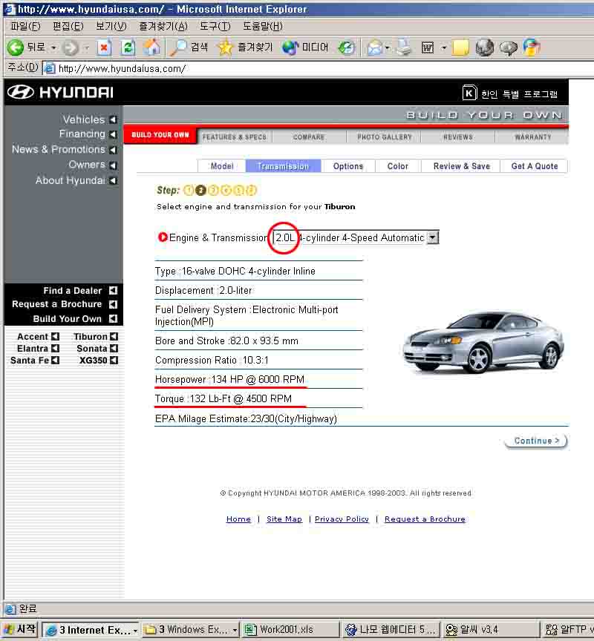Click the arrow icon beside Financing
Viewport: 594px width, 641px height.
[x=114, y=134]
